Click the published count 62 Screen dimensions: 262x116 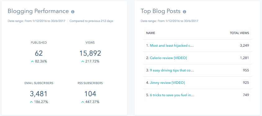pos(39,53)
